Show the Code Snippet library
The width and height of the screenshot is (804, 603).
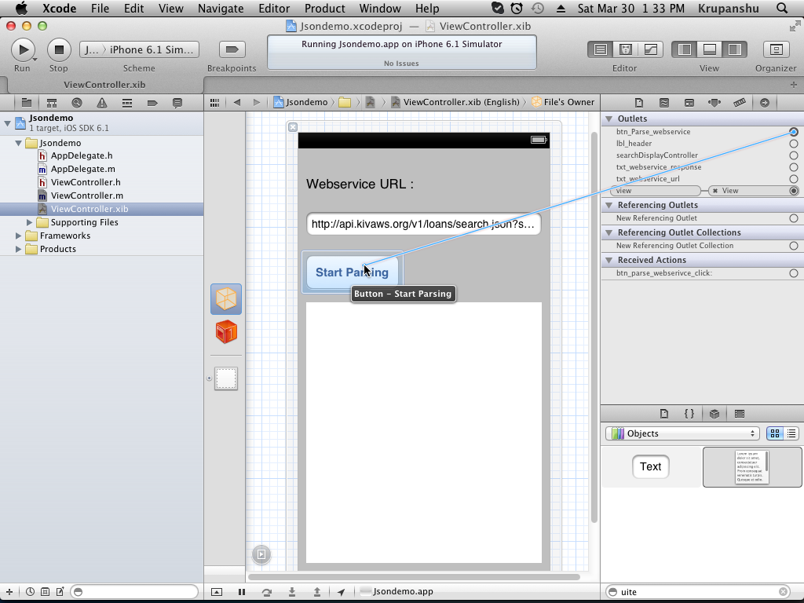click(689, 414)
